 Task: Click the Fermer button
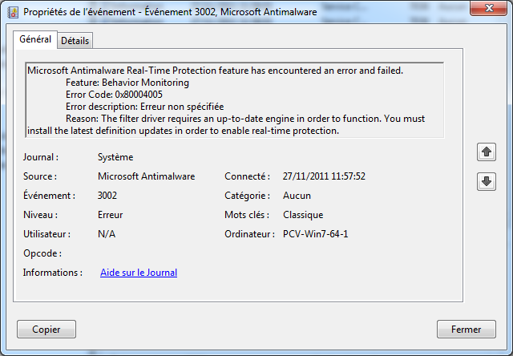click(x=467, y=330)
